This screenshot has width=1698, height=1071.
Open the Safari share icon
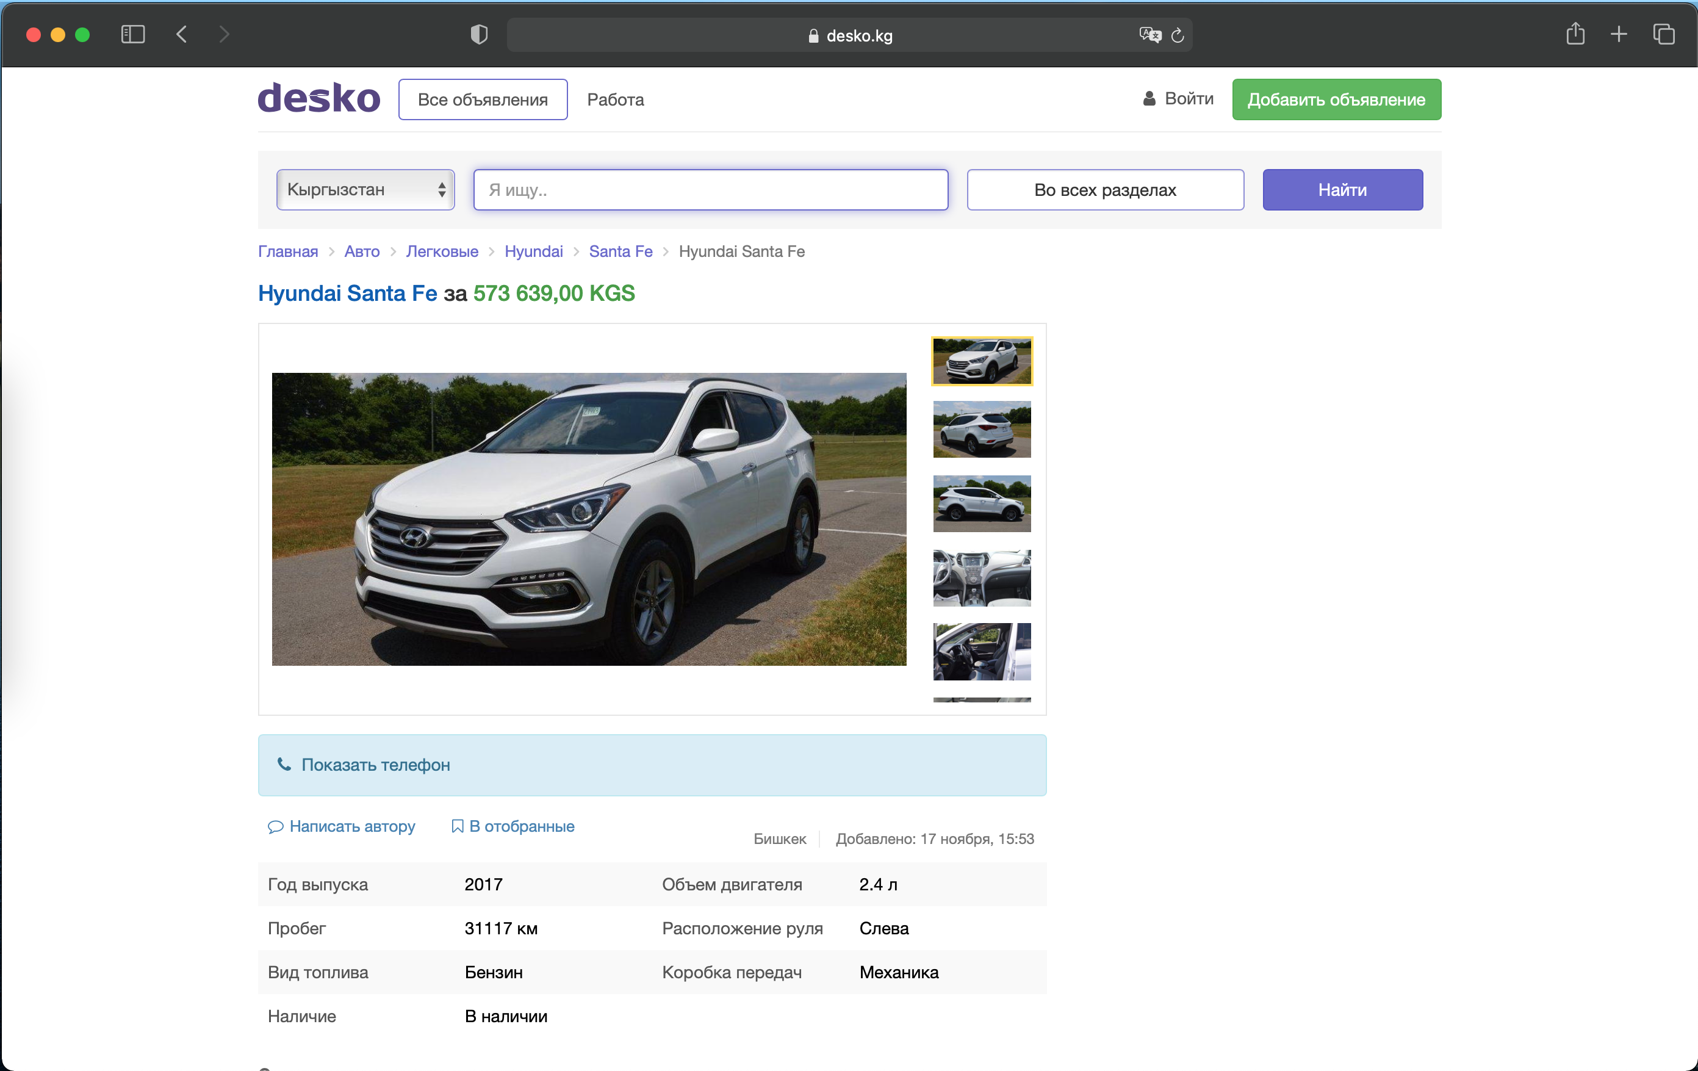tap(1575, 34)
